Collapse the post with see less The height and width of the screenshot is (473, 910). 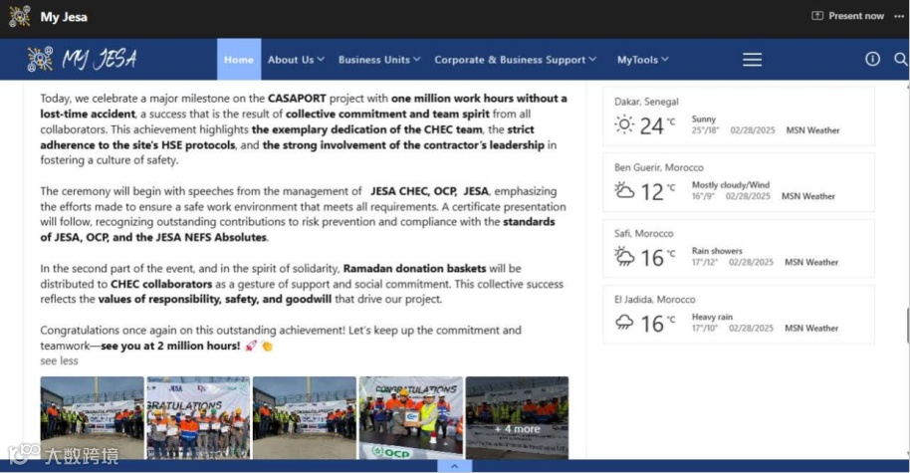[x=59, y=360]
